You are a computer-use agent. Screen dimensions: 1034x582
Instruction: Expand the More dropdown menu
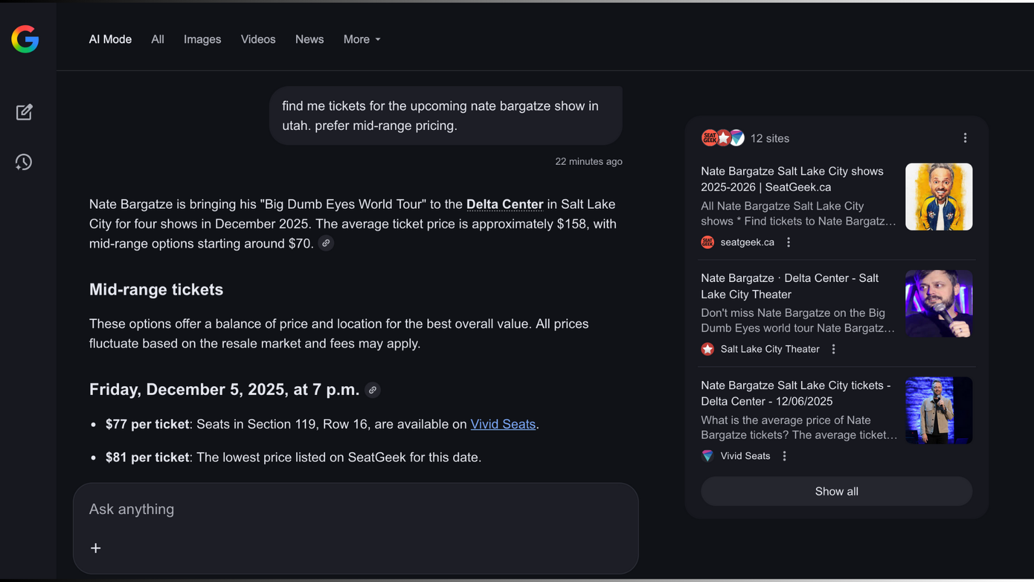(362, 39)
